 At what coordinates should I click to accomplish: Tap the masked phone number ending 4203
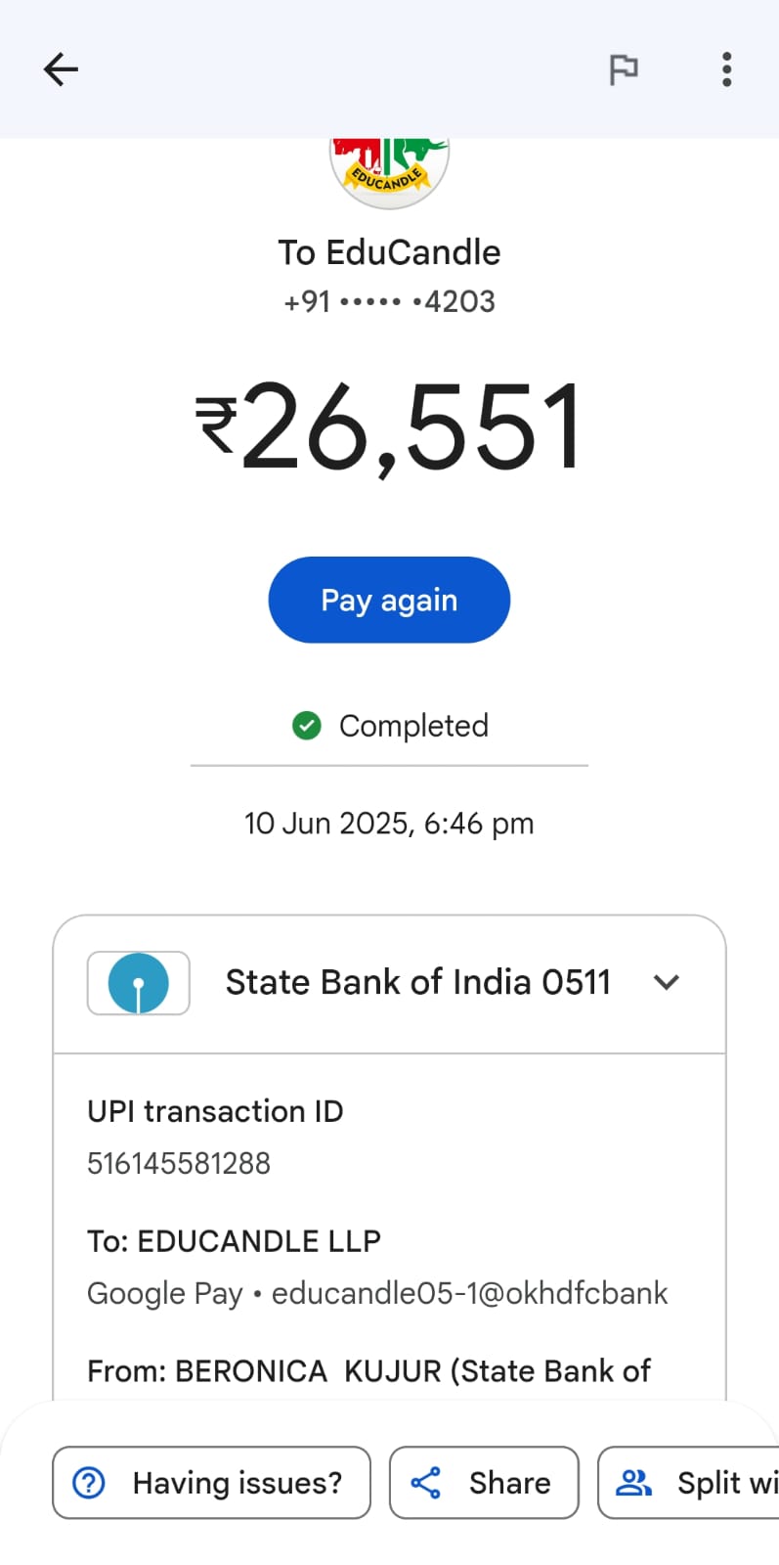coord(389,301)
